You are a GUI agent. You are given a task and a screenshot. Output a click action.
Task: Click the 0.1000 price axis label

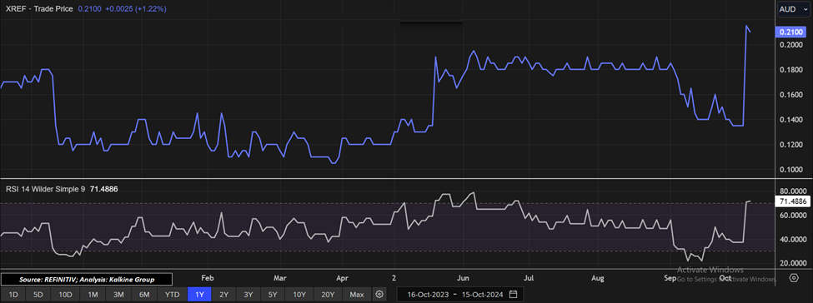(x=790, y=170)
